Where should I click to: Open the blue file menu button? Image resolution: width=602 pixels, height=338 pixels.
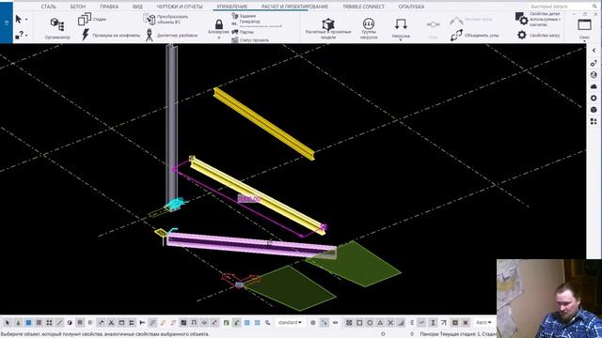[x=7, y=23]
